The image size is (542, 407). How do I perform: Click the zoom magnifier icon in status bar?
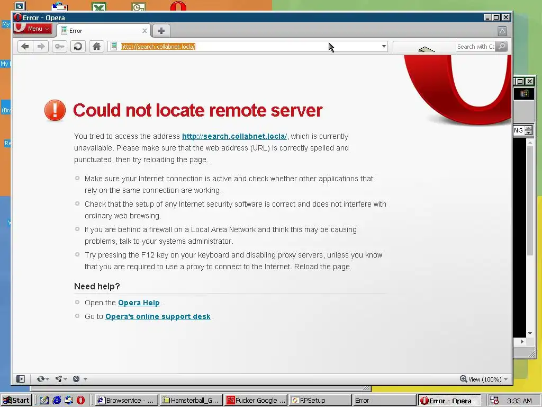[463, 379]
